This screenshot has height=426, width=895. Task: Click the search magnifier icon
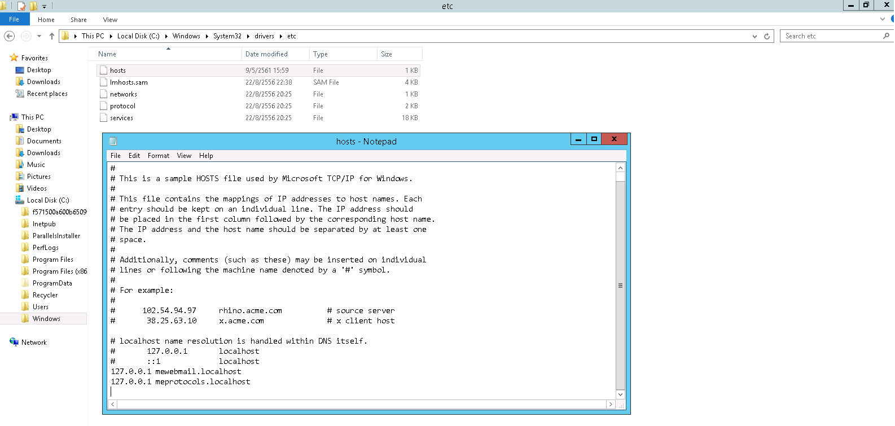(x=886, y=36)
